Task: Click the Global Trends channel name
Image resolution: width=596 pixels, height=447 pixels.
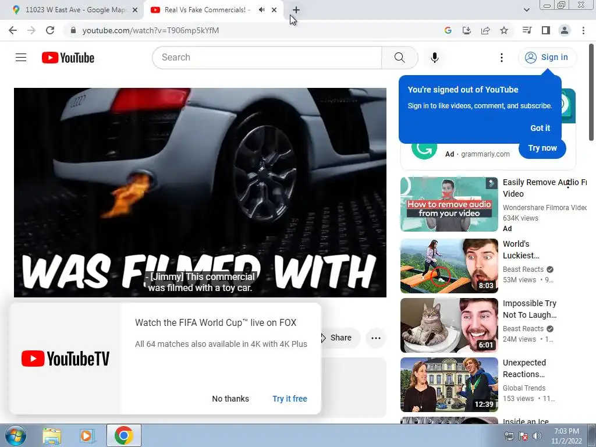Action: 524,388
